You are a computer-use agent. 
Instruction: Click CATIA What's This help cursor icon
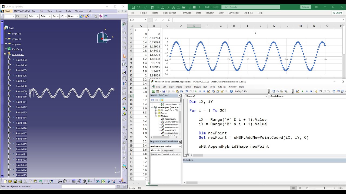51,181
